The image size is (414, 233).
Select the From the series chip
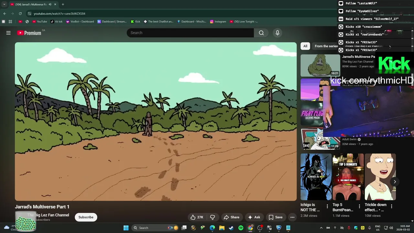pos(326,46)
